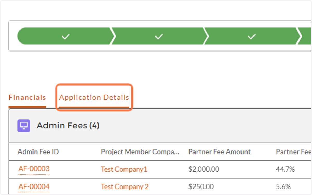Click the Project Member Company column header
The height and width of the screenshot is (195, 312).
[x=140, y=152]
